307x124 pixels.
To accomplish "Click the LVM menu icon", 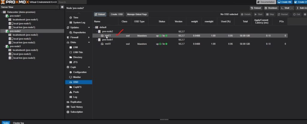I will 71,47.
